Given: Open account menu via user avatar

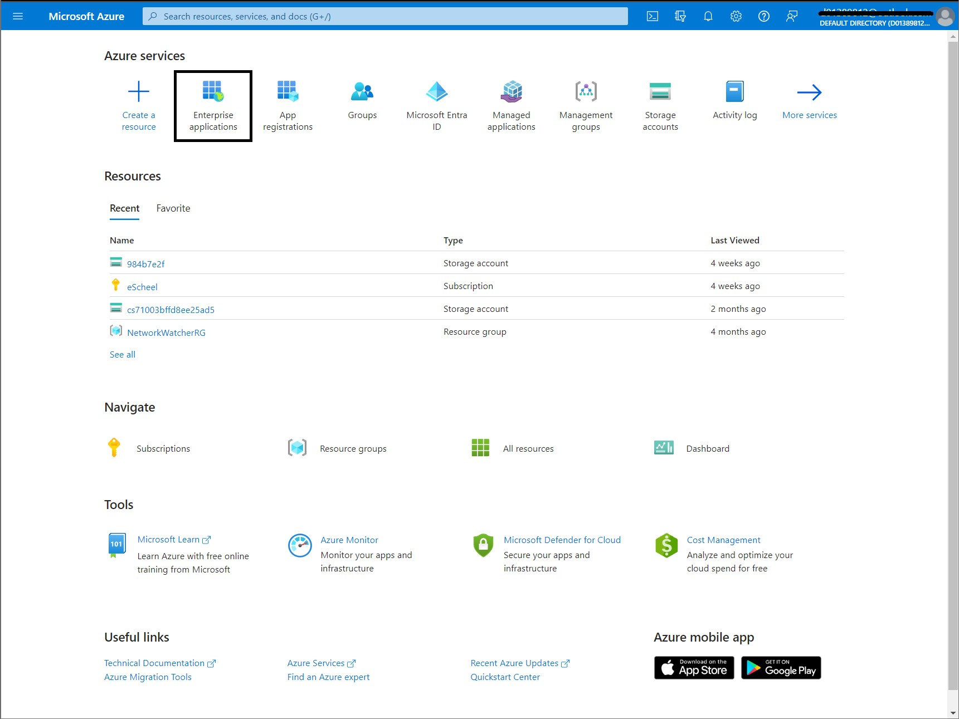Looking at the screenshot, I should tap(945, 16).
